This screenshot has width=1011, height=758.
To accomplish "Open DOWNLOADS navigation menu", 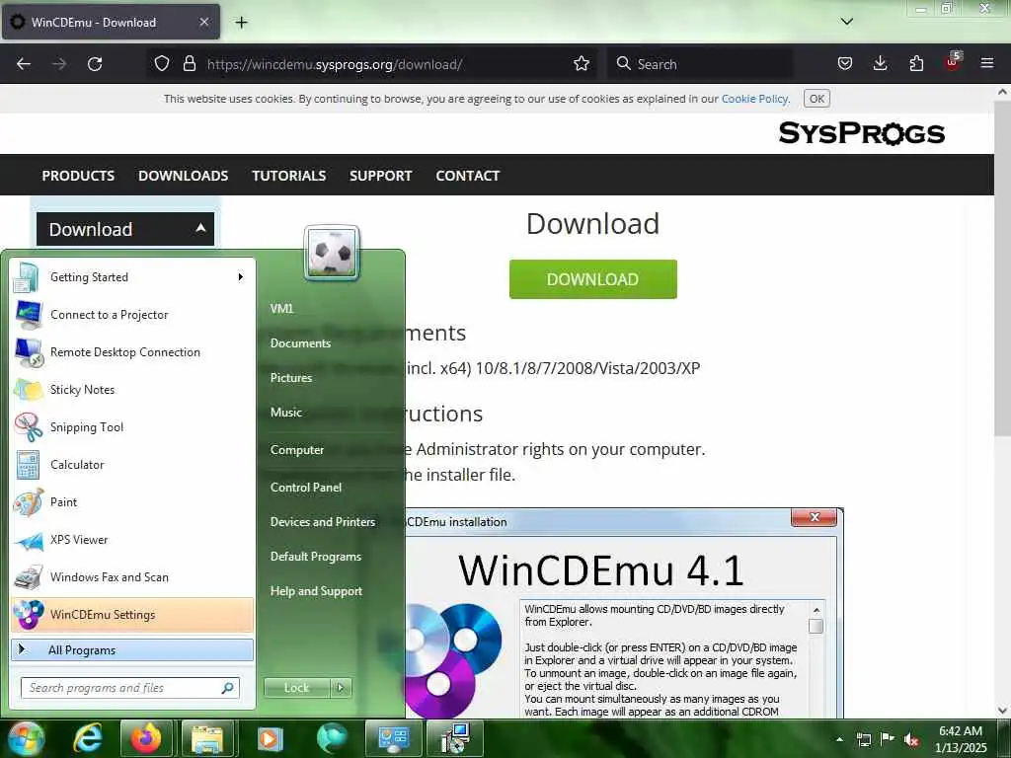I will pos(183,176).
